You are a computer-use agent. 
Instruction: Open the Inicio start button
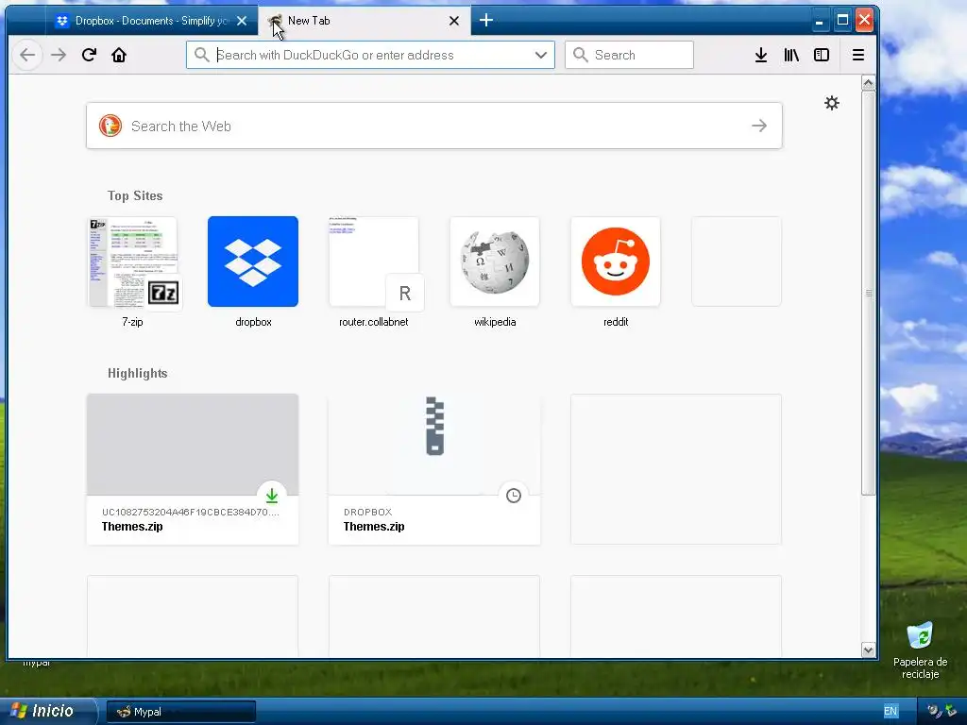coord(48,711)
